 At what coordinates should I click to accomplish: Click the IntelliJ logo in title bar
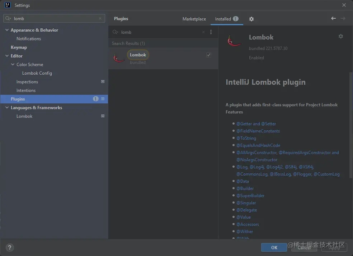[8, 5]
